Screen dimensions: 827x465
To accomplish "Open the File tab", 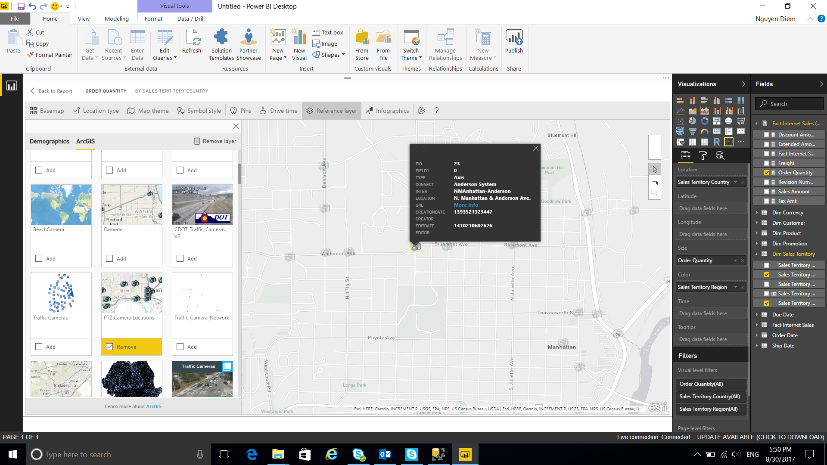I will point(15,19).
